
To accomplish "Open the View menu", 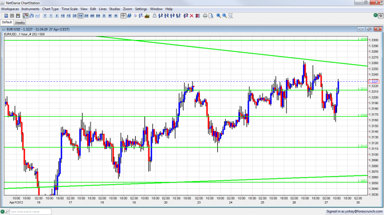I will pos(84,9).
